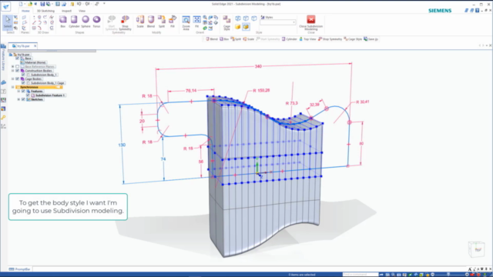Click the Blend shortcut in the floating command bar
Screen dimensions: 493x277
(212, 39)
